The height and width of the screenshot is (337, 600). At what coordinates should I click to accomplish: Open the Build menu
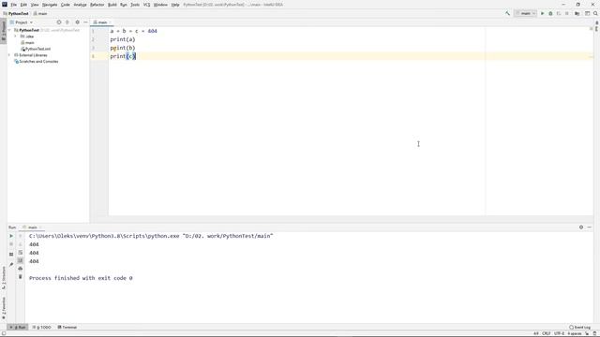click(112, 5)
